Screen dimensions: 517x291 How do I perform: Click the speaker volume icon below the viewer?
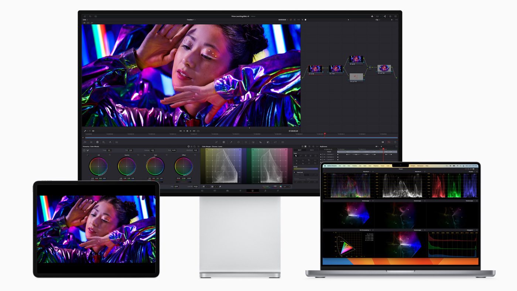point(93,131)
